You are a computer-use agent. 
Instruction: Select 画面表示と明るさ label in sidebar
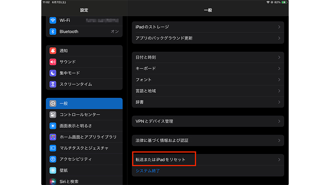click(76, 126)
